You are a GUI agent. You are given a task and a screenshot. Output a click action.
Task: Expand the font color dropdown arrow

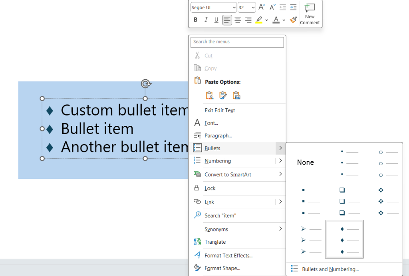pos(284,20)
